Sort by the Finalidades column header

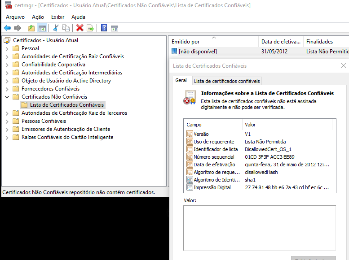tap(326, 42)
